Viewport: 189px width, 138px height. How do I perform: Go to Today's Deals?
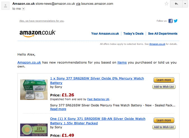pos(134,34)
